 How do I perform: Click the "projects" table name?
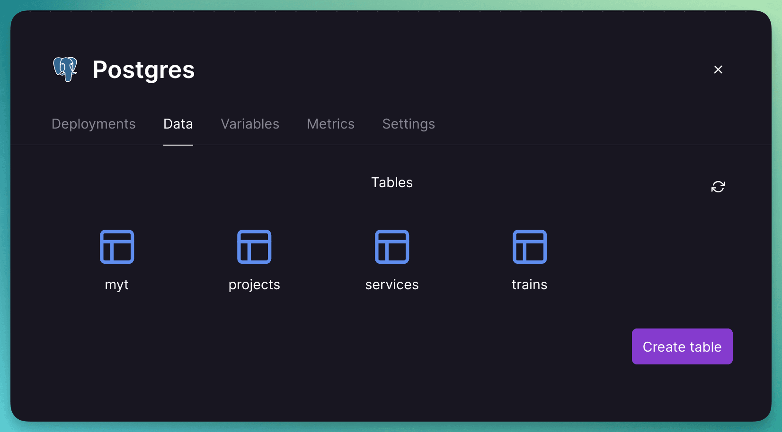coord(254,285)
